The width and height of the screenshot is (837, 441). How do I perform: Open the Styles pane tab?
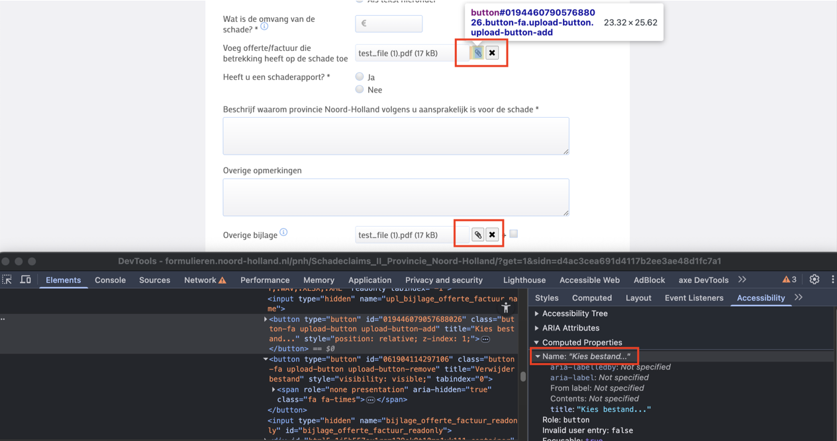coord(546,298)
